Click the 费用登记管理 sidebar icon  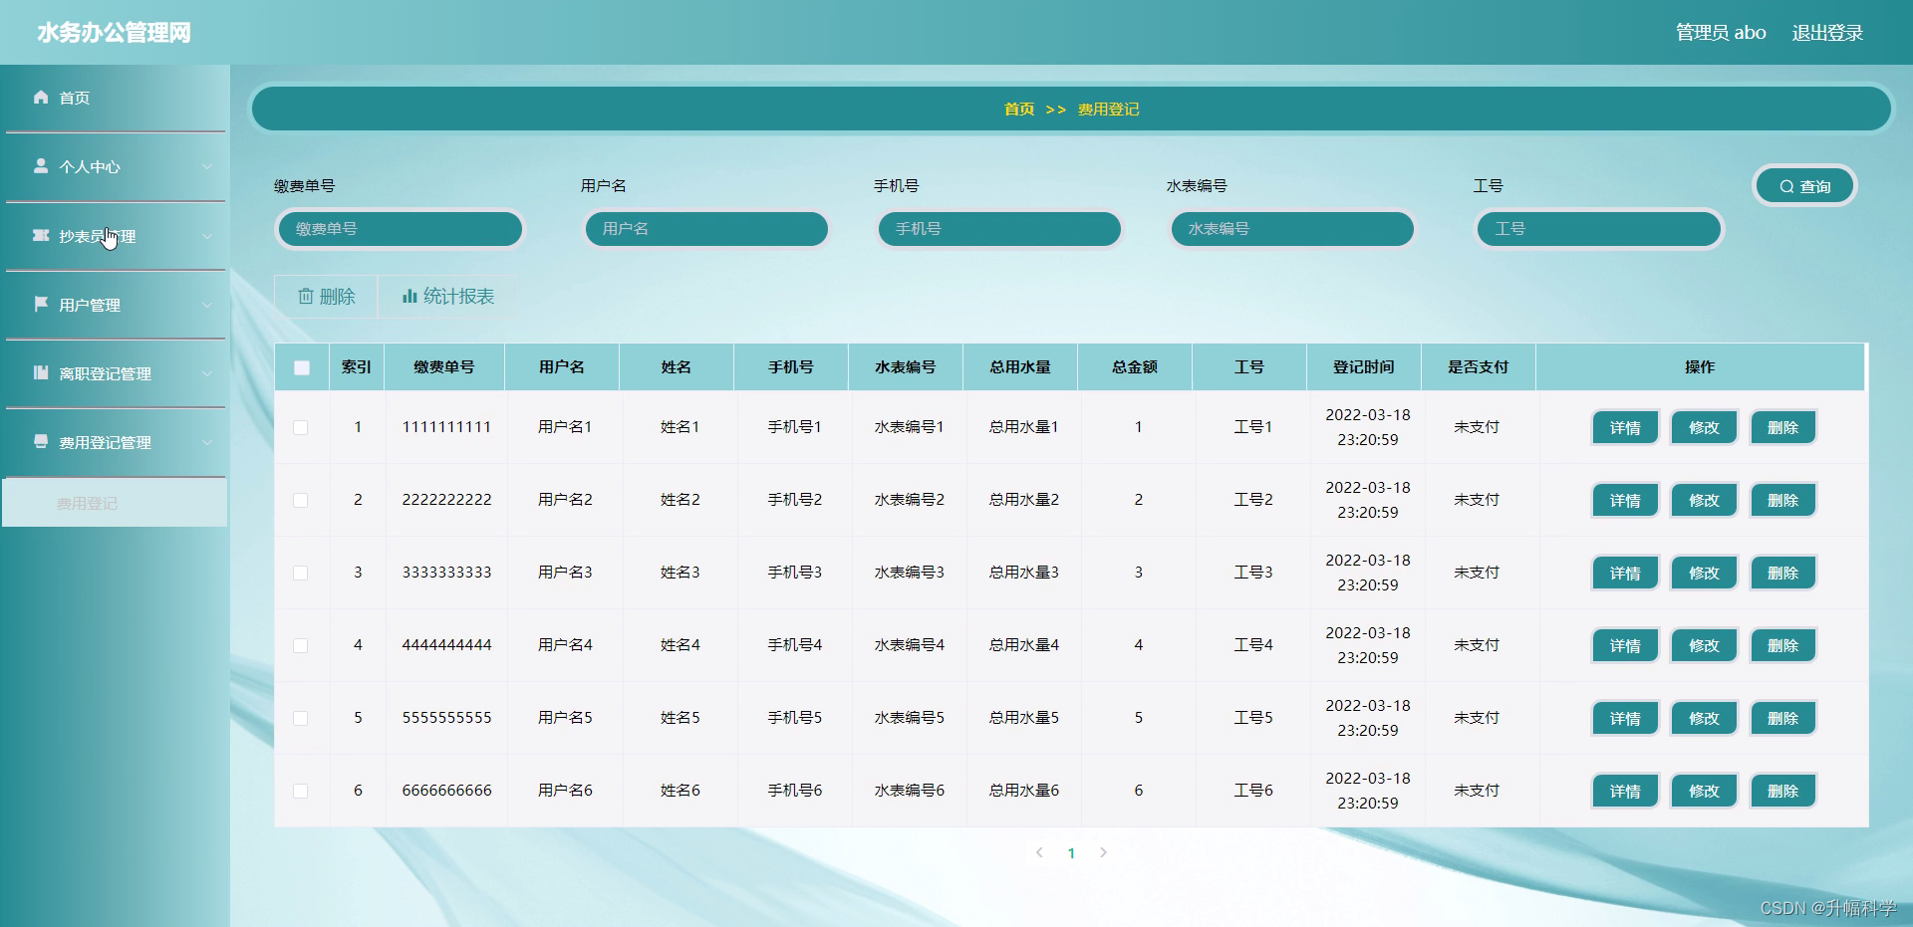click(41, 442)
